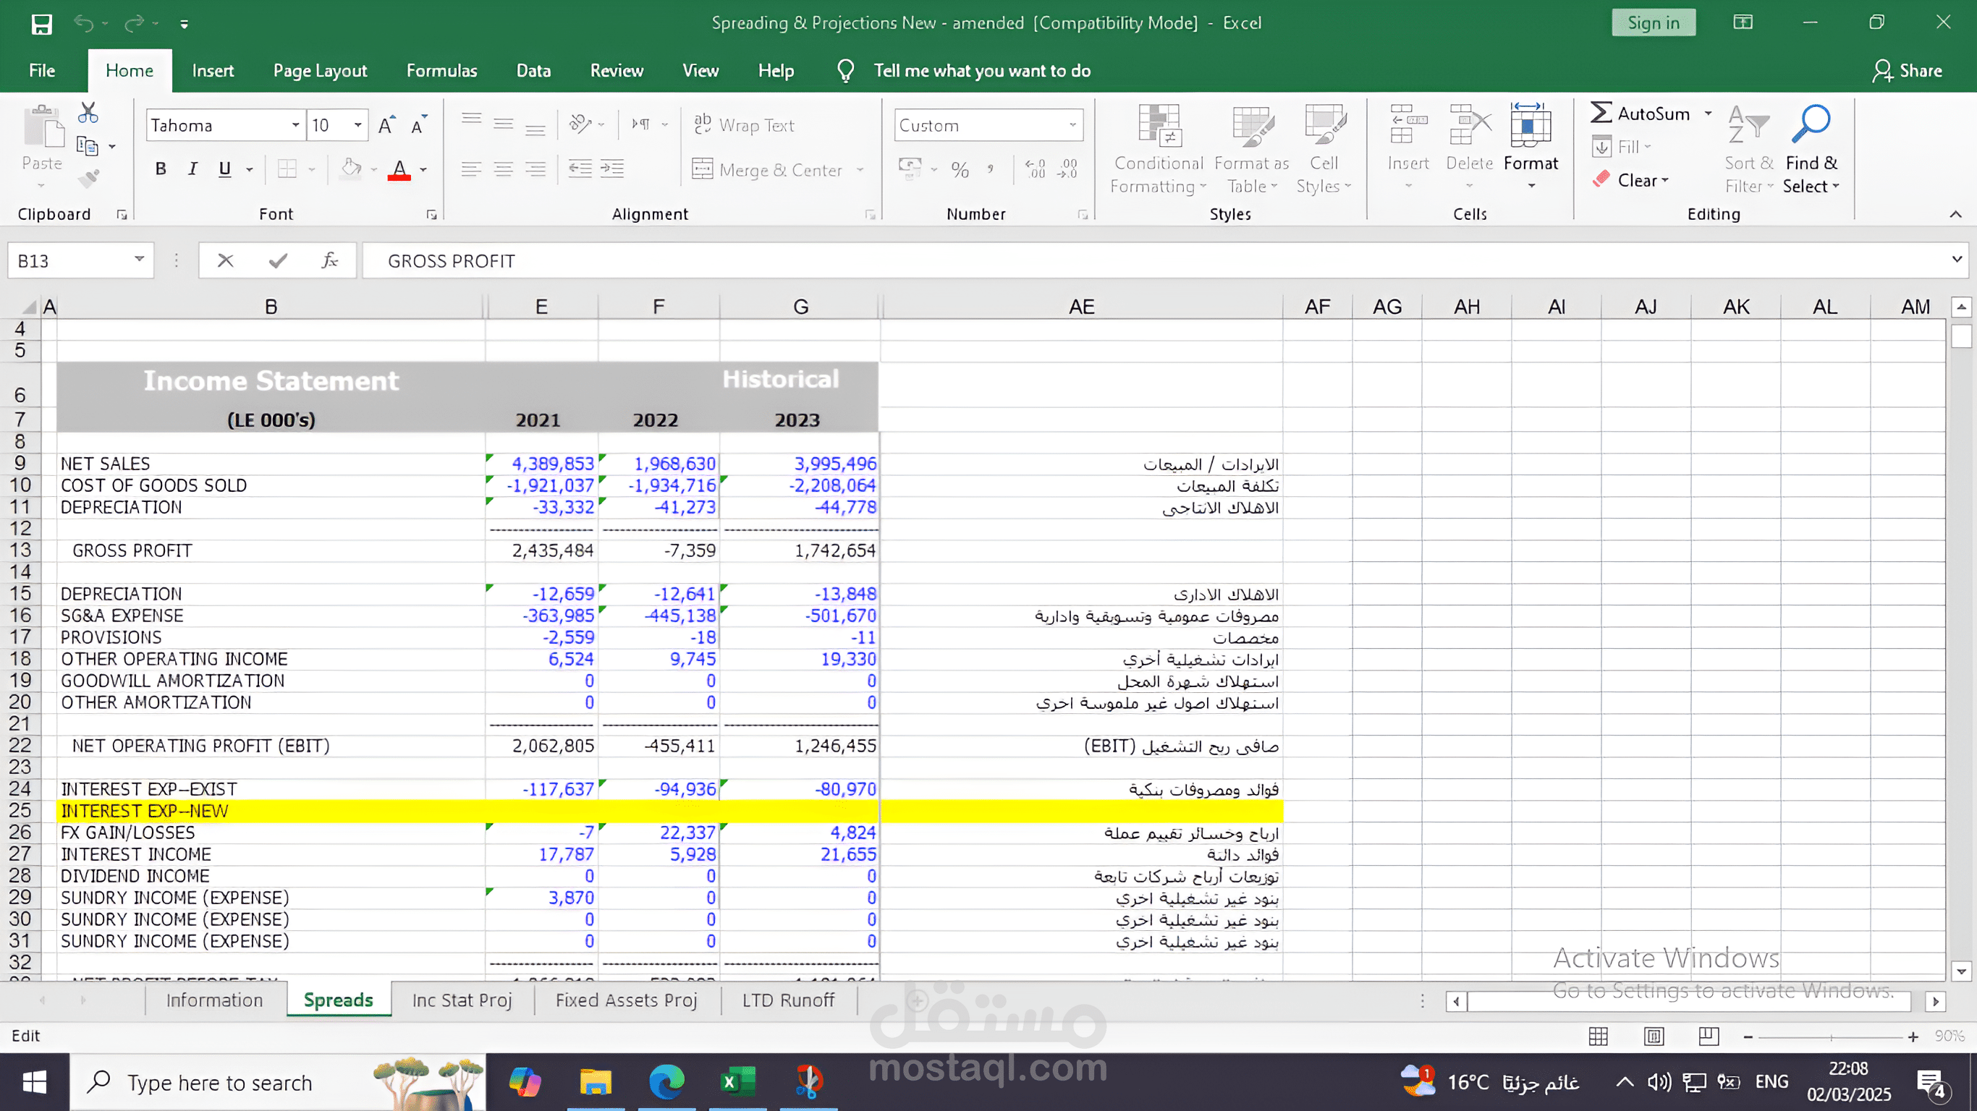1977x1111 pixels.
Task: Click the Cut scissors icon
Action: click(88, 113)
